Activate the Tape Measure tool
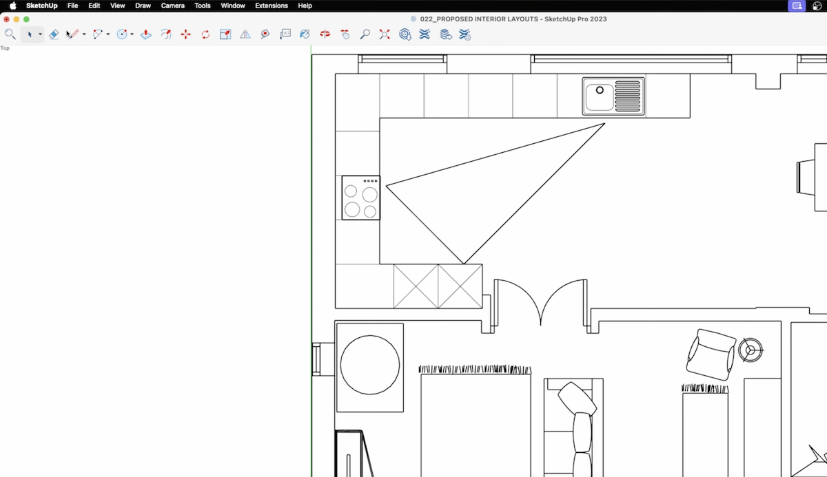827x477 pixels. point(265,34)
